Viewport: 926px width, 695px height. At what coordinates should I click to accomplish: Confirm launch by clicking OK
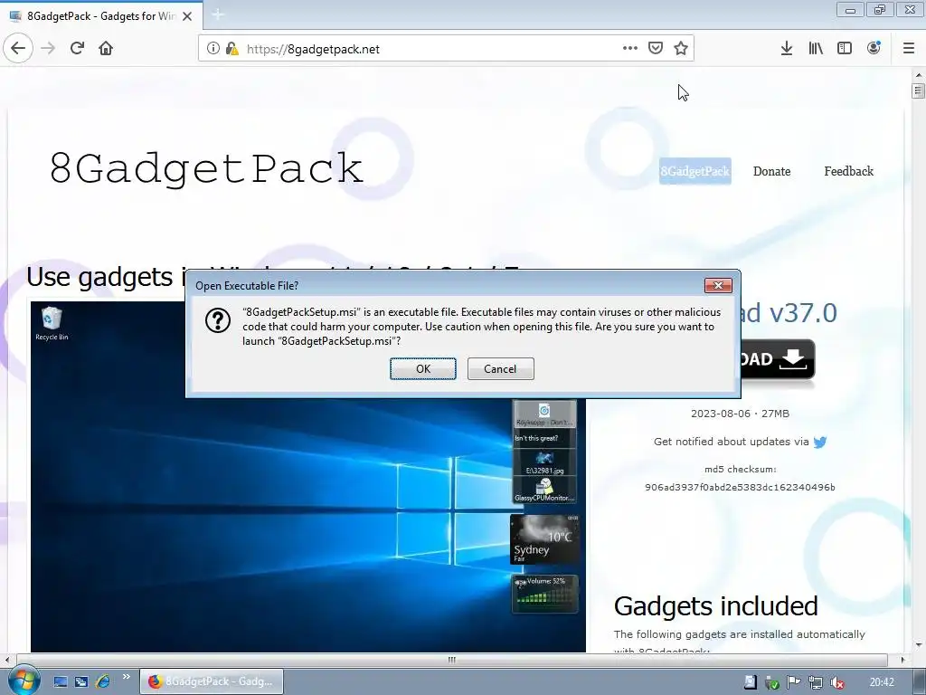coord(423,369)
